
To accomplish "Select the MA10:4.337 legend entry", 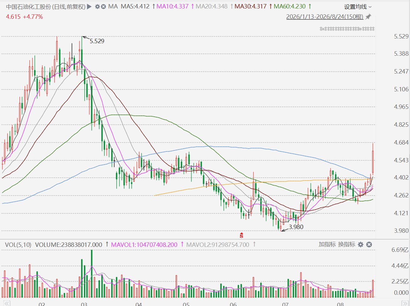I will point(172,6).
